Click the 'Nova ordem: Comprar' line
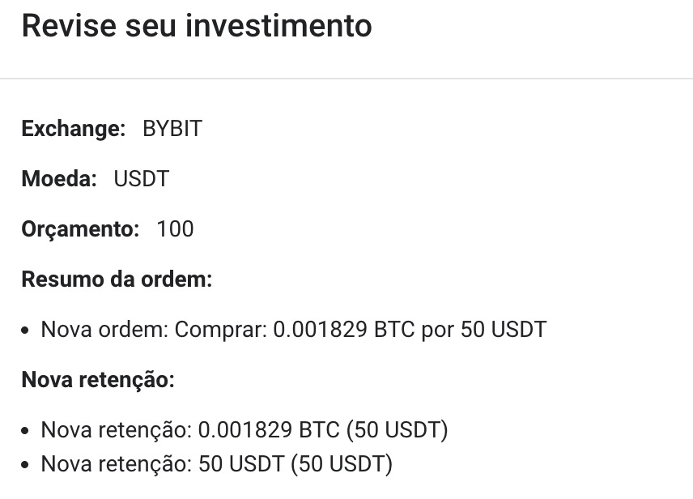 [x=294, y=330]
